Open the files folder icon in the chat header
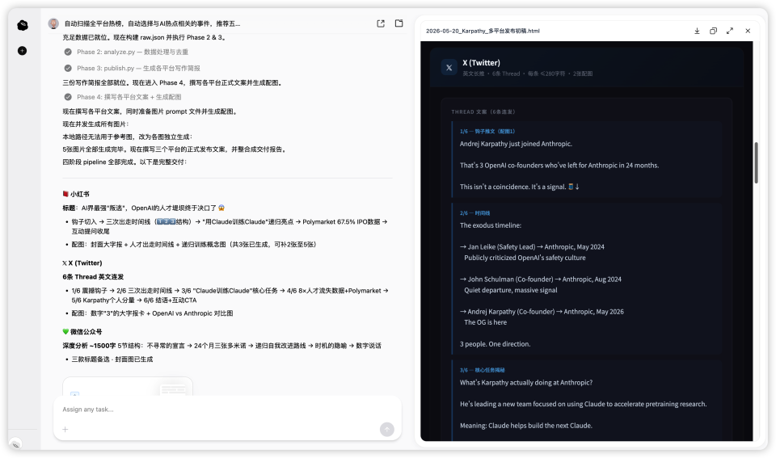This screenshot has height=458, width=776. [399, 23]
